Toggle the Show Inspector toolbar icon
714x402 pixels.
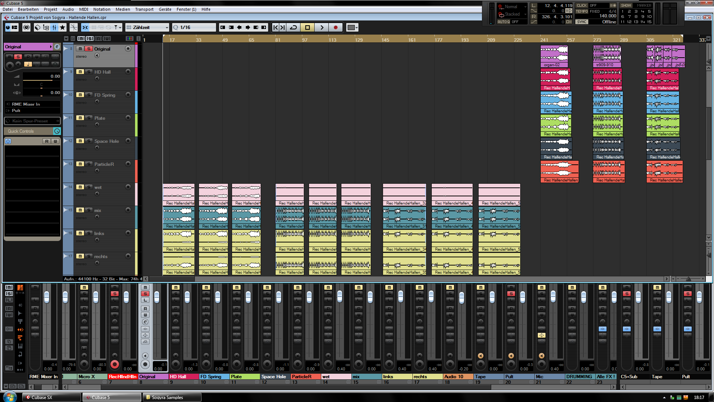click(x=15, y=27)
